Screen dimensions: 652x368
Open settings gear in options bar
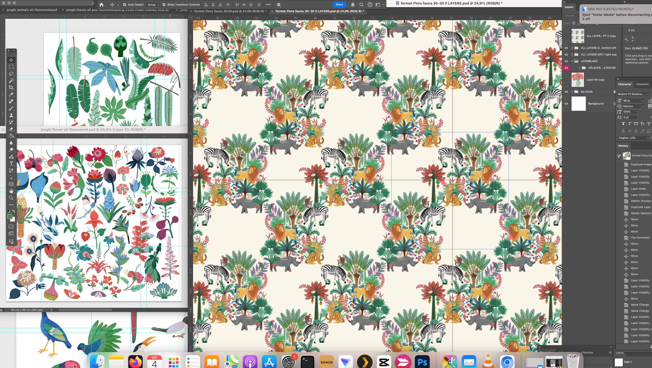[279, 5]
